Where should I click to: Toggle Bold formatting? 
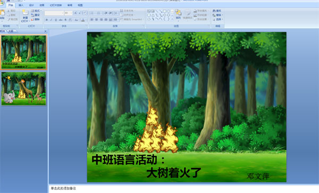coord(47,20)
